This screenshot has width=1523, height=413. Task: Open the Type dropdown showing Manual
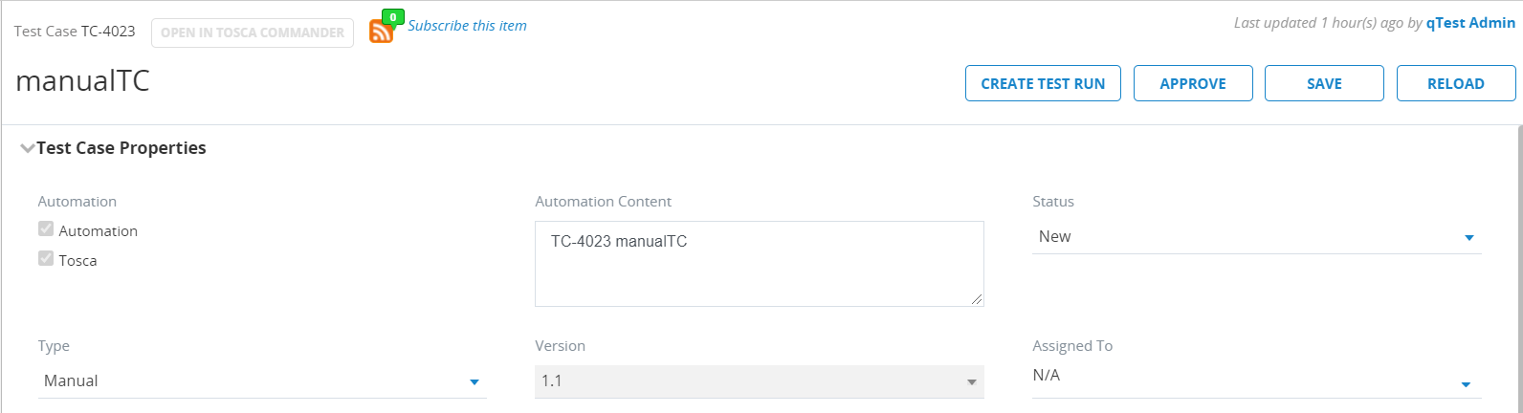(x=261, y=381)
